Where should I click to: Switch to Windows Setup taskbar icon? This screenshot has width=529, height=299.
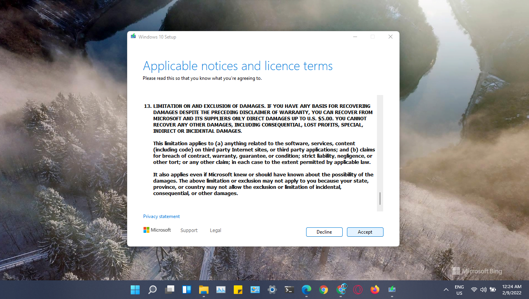[392, 290]
